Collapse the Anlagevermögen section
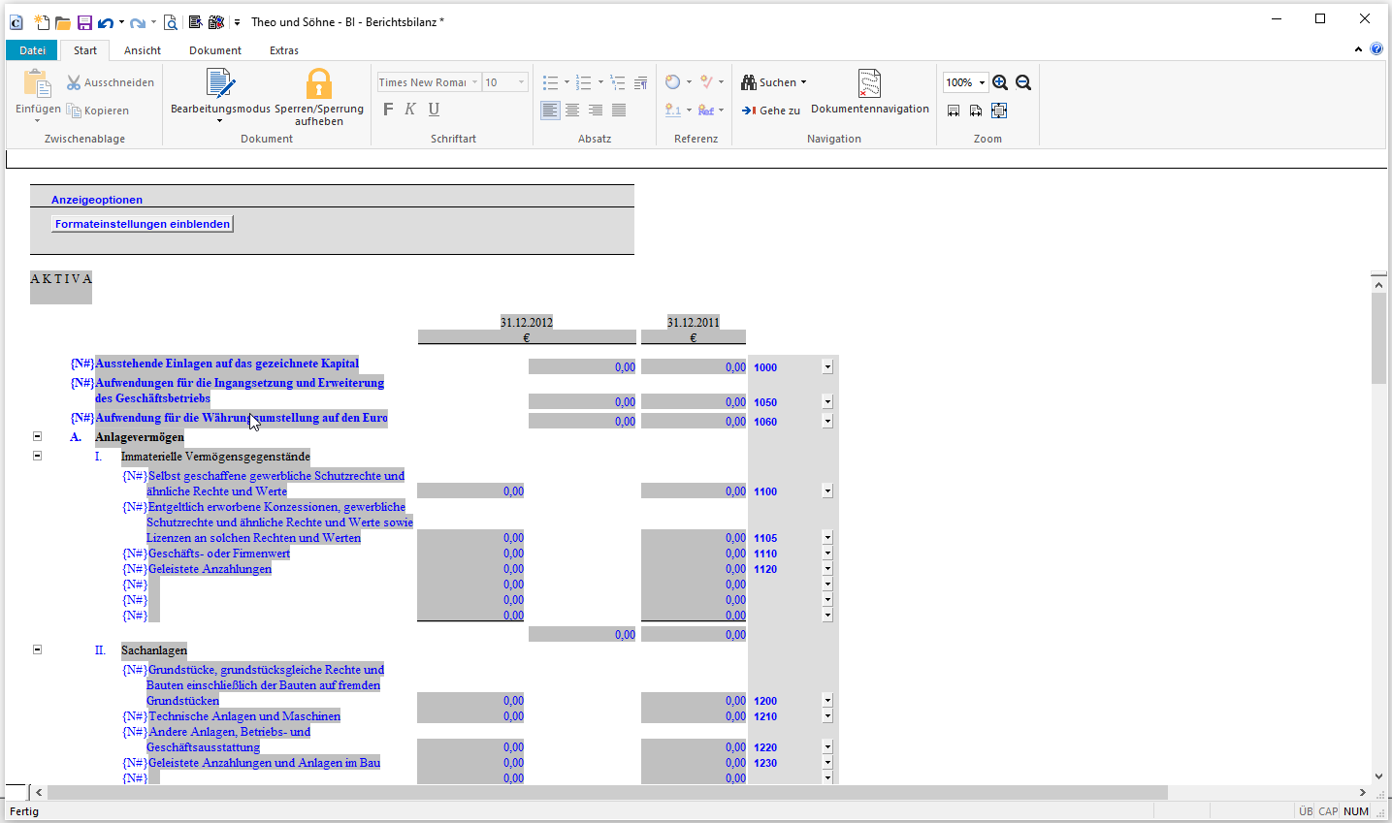 (x=38, y=436)
